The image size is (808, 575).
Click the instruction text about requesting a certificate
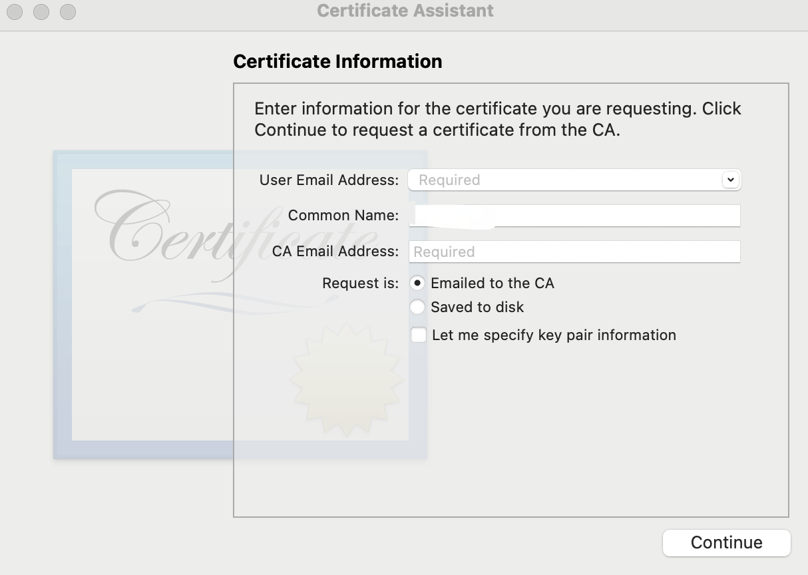pyautogui.click(x=498, y=119)
